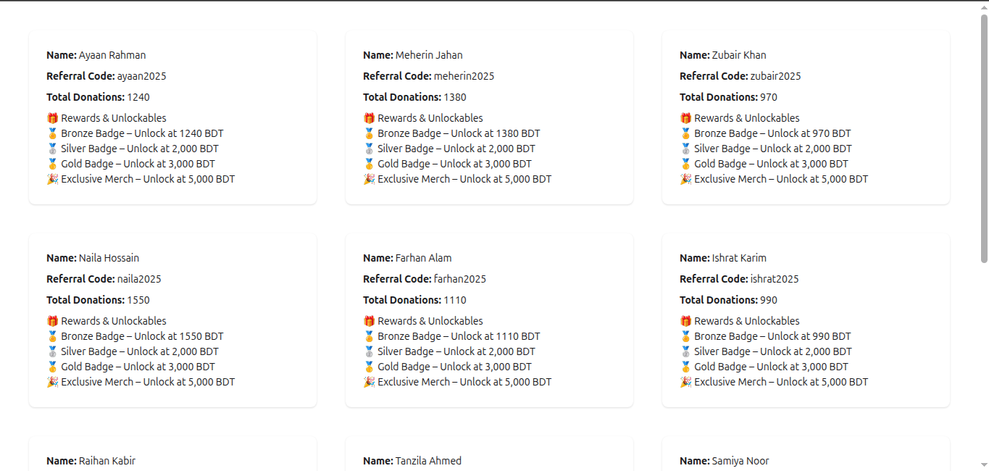Click the party popper icon in Ishrat Karim's card
This screenshot has width=989, height=471.
tap(685, 382)
